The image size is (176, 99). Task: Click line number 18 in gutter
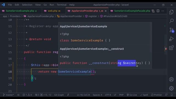10,71
